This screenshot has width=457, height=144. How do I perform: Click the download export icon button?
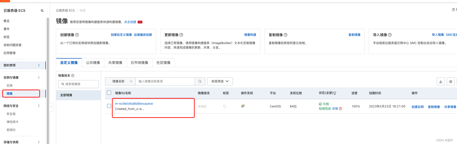tap(441, 81)
